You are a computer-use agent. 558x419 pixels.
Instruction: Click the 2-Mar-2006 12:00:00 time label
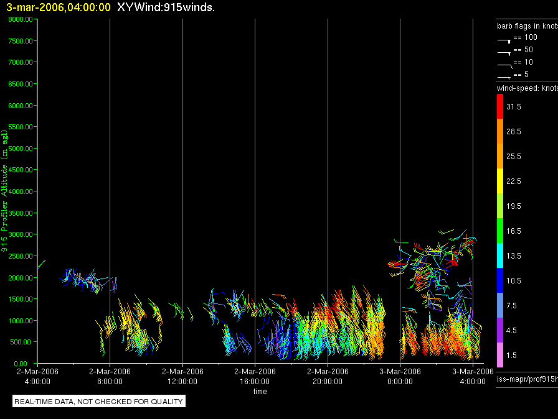point(182,376)
